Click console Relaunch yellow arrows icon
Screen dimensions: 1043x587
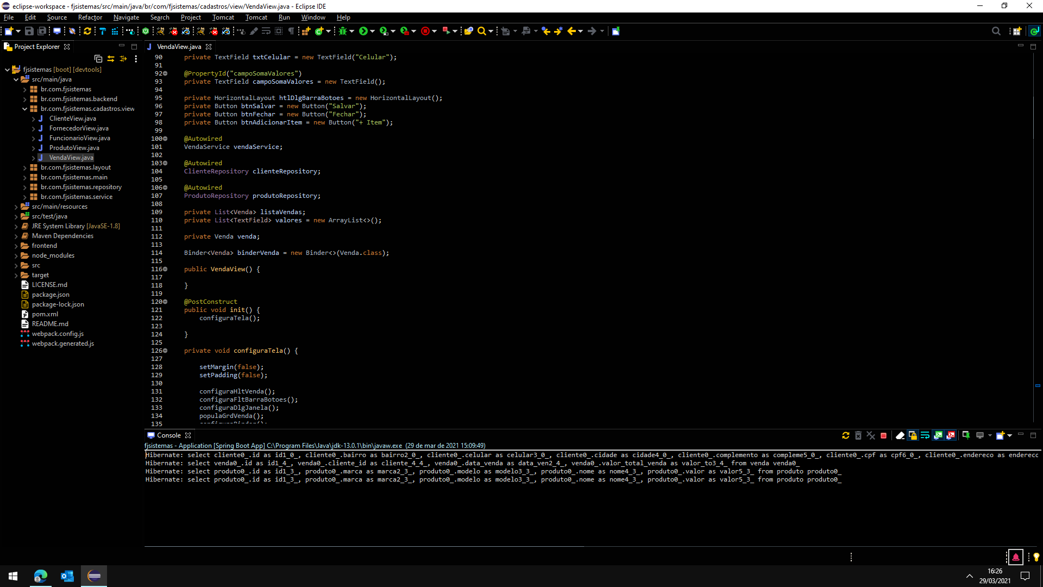tap(846, 435)
